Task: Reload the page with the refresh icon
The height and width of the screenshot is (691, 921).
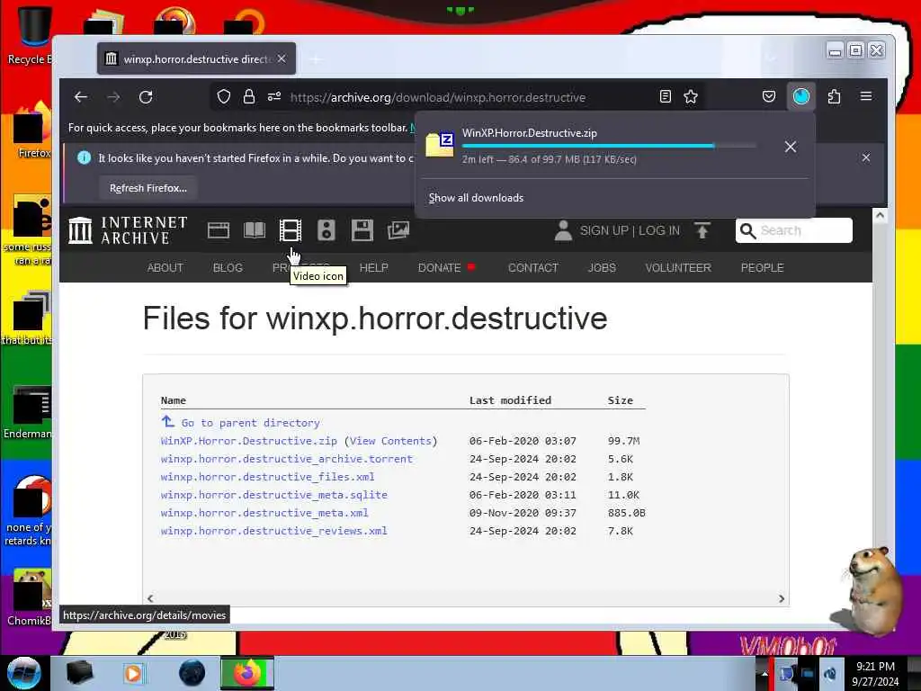Action: 146,97
